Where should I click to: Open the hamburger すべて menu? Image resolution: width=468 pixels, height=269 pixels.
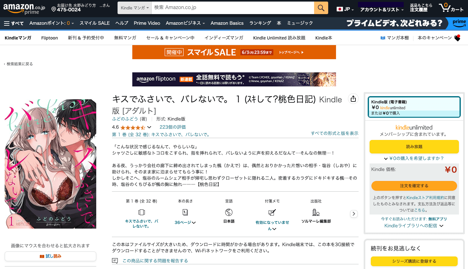tap(13, 23)
